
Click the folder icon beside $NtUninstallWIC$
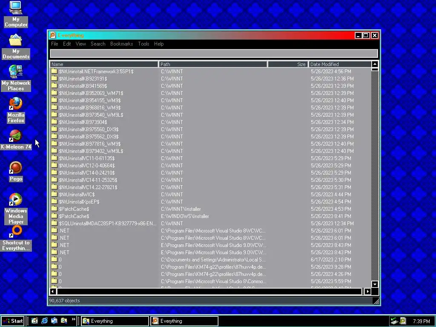point(54,194)
